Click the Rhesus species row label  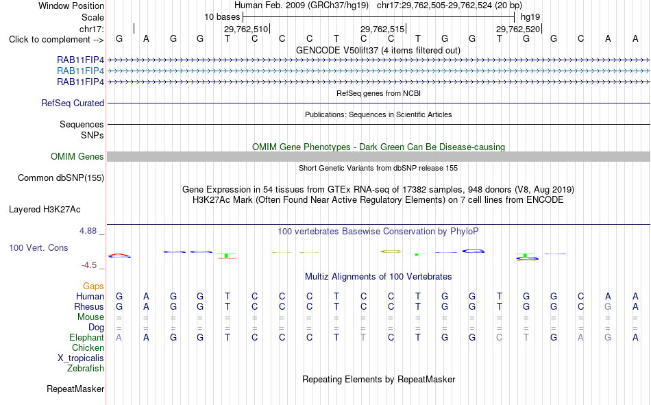(89, 306)
